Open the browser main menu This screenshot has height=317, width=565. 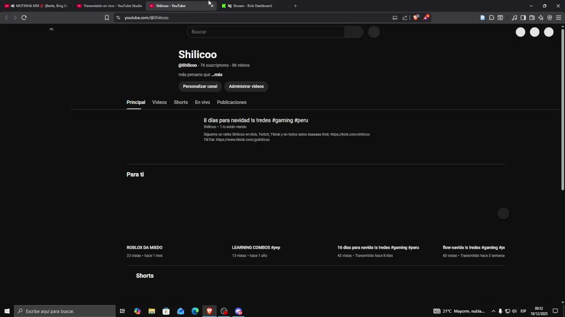558,18
